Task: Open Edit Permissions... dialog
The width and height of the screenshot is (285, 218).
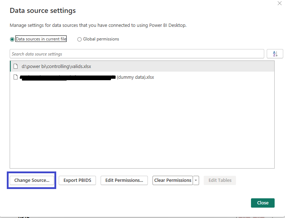Action: pyautogui.click(x=124, y=180)
